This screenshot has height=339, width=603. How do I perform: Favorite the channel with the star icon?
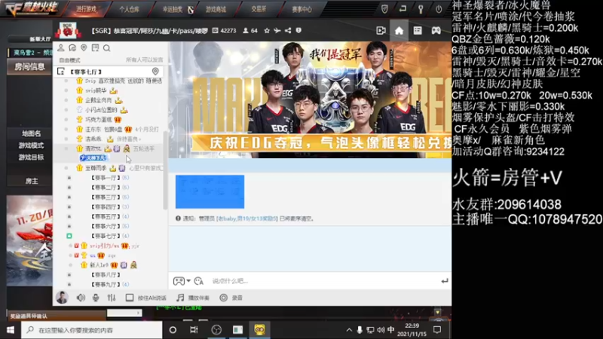coord(267,30)
